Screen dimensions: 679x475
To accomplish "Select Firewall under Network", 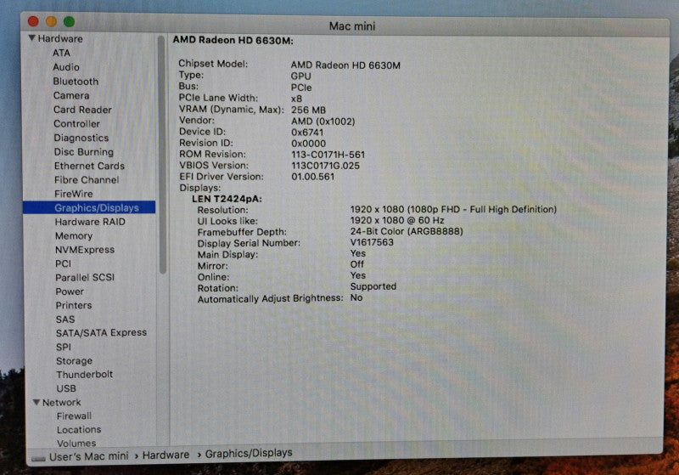I will (x=74, y=416).
